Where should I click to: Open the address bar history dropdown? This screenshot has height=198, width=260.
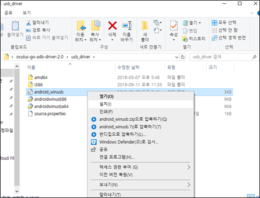(x=177, y=57)
